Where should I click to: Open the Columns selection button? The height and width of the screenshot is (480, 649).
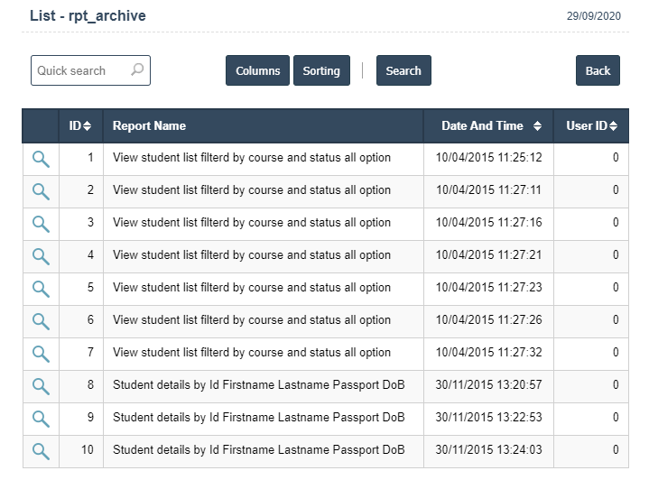[x=257, y=70]
